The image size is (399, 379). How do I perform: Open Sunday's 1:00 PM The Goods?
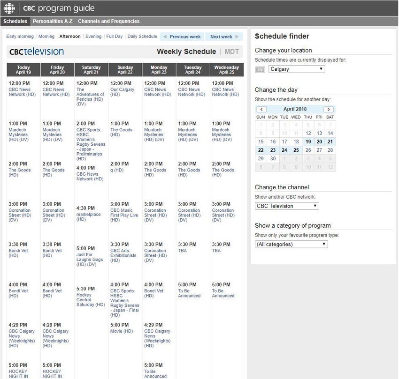(122, 132)
